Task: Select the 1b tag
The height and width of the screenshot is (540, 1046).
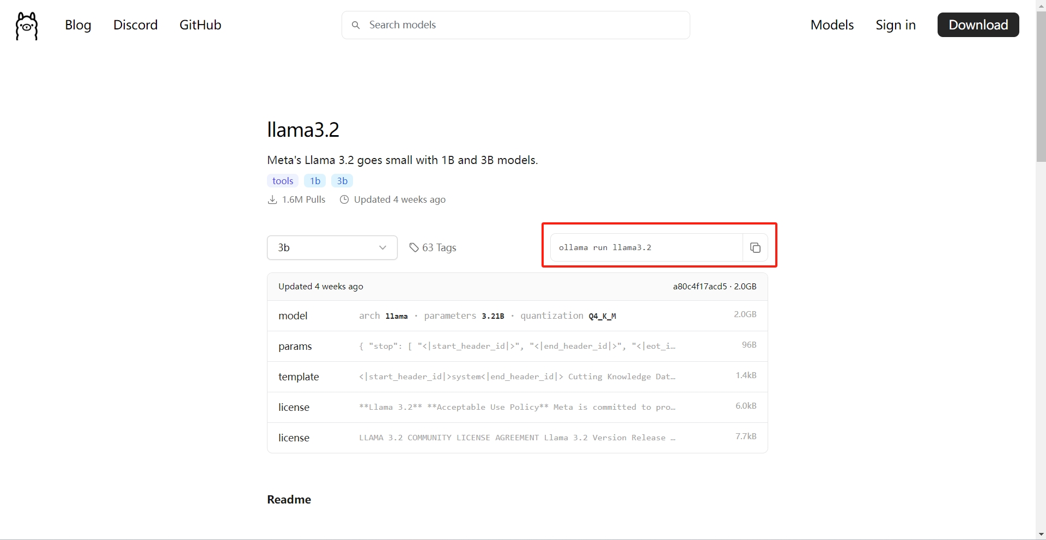Action: click(315, 181)
